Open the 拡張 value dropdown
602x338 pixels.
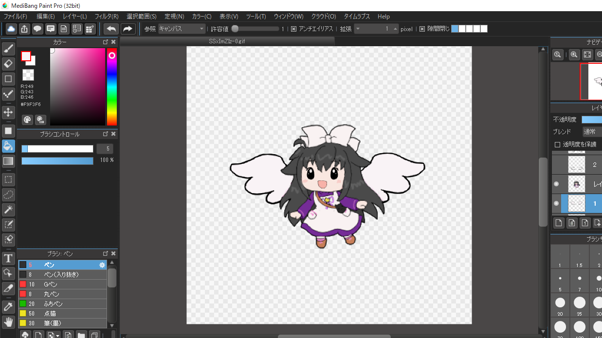point(376,29)
